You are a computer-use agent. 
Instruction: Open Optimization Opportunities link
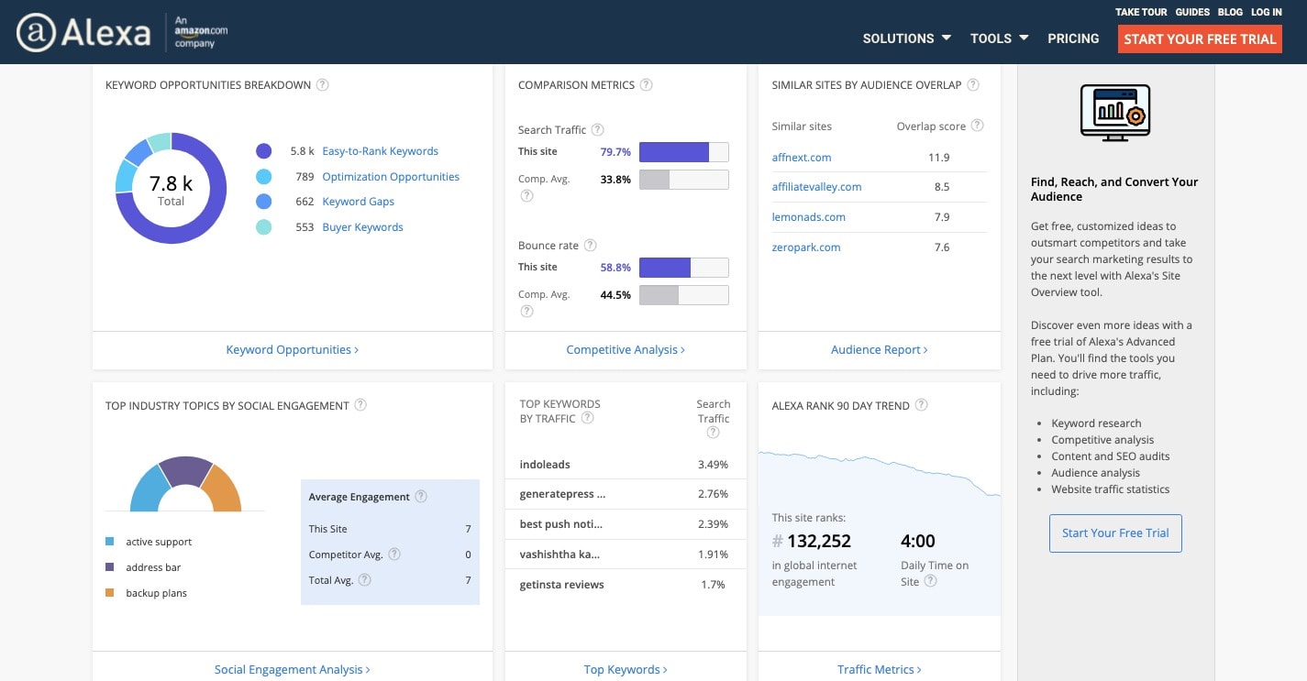click(391, 177)
